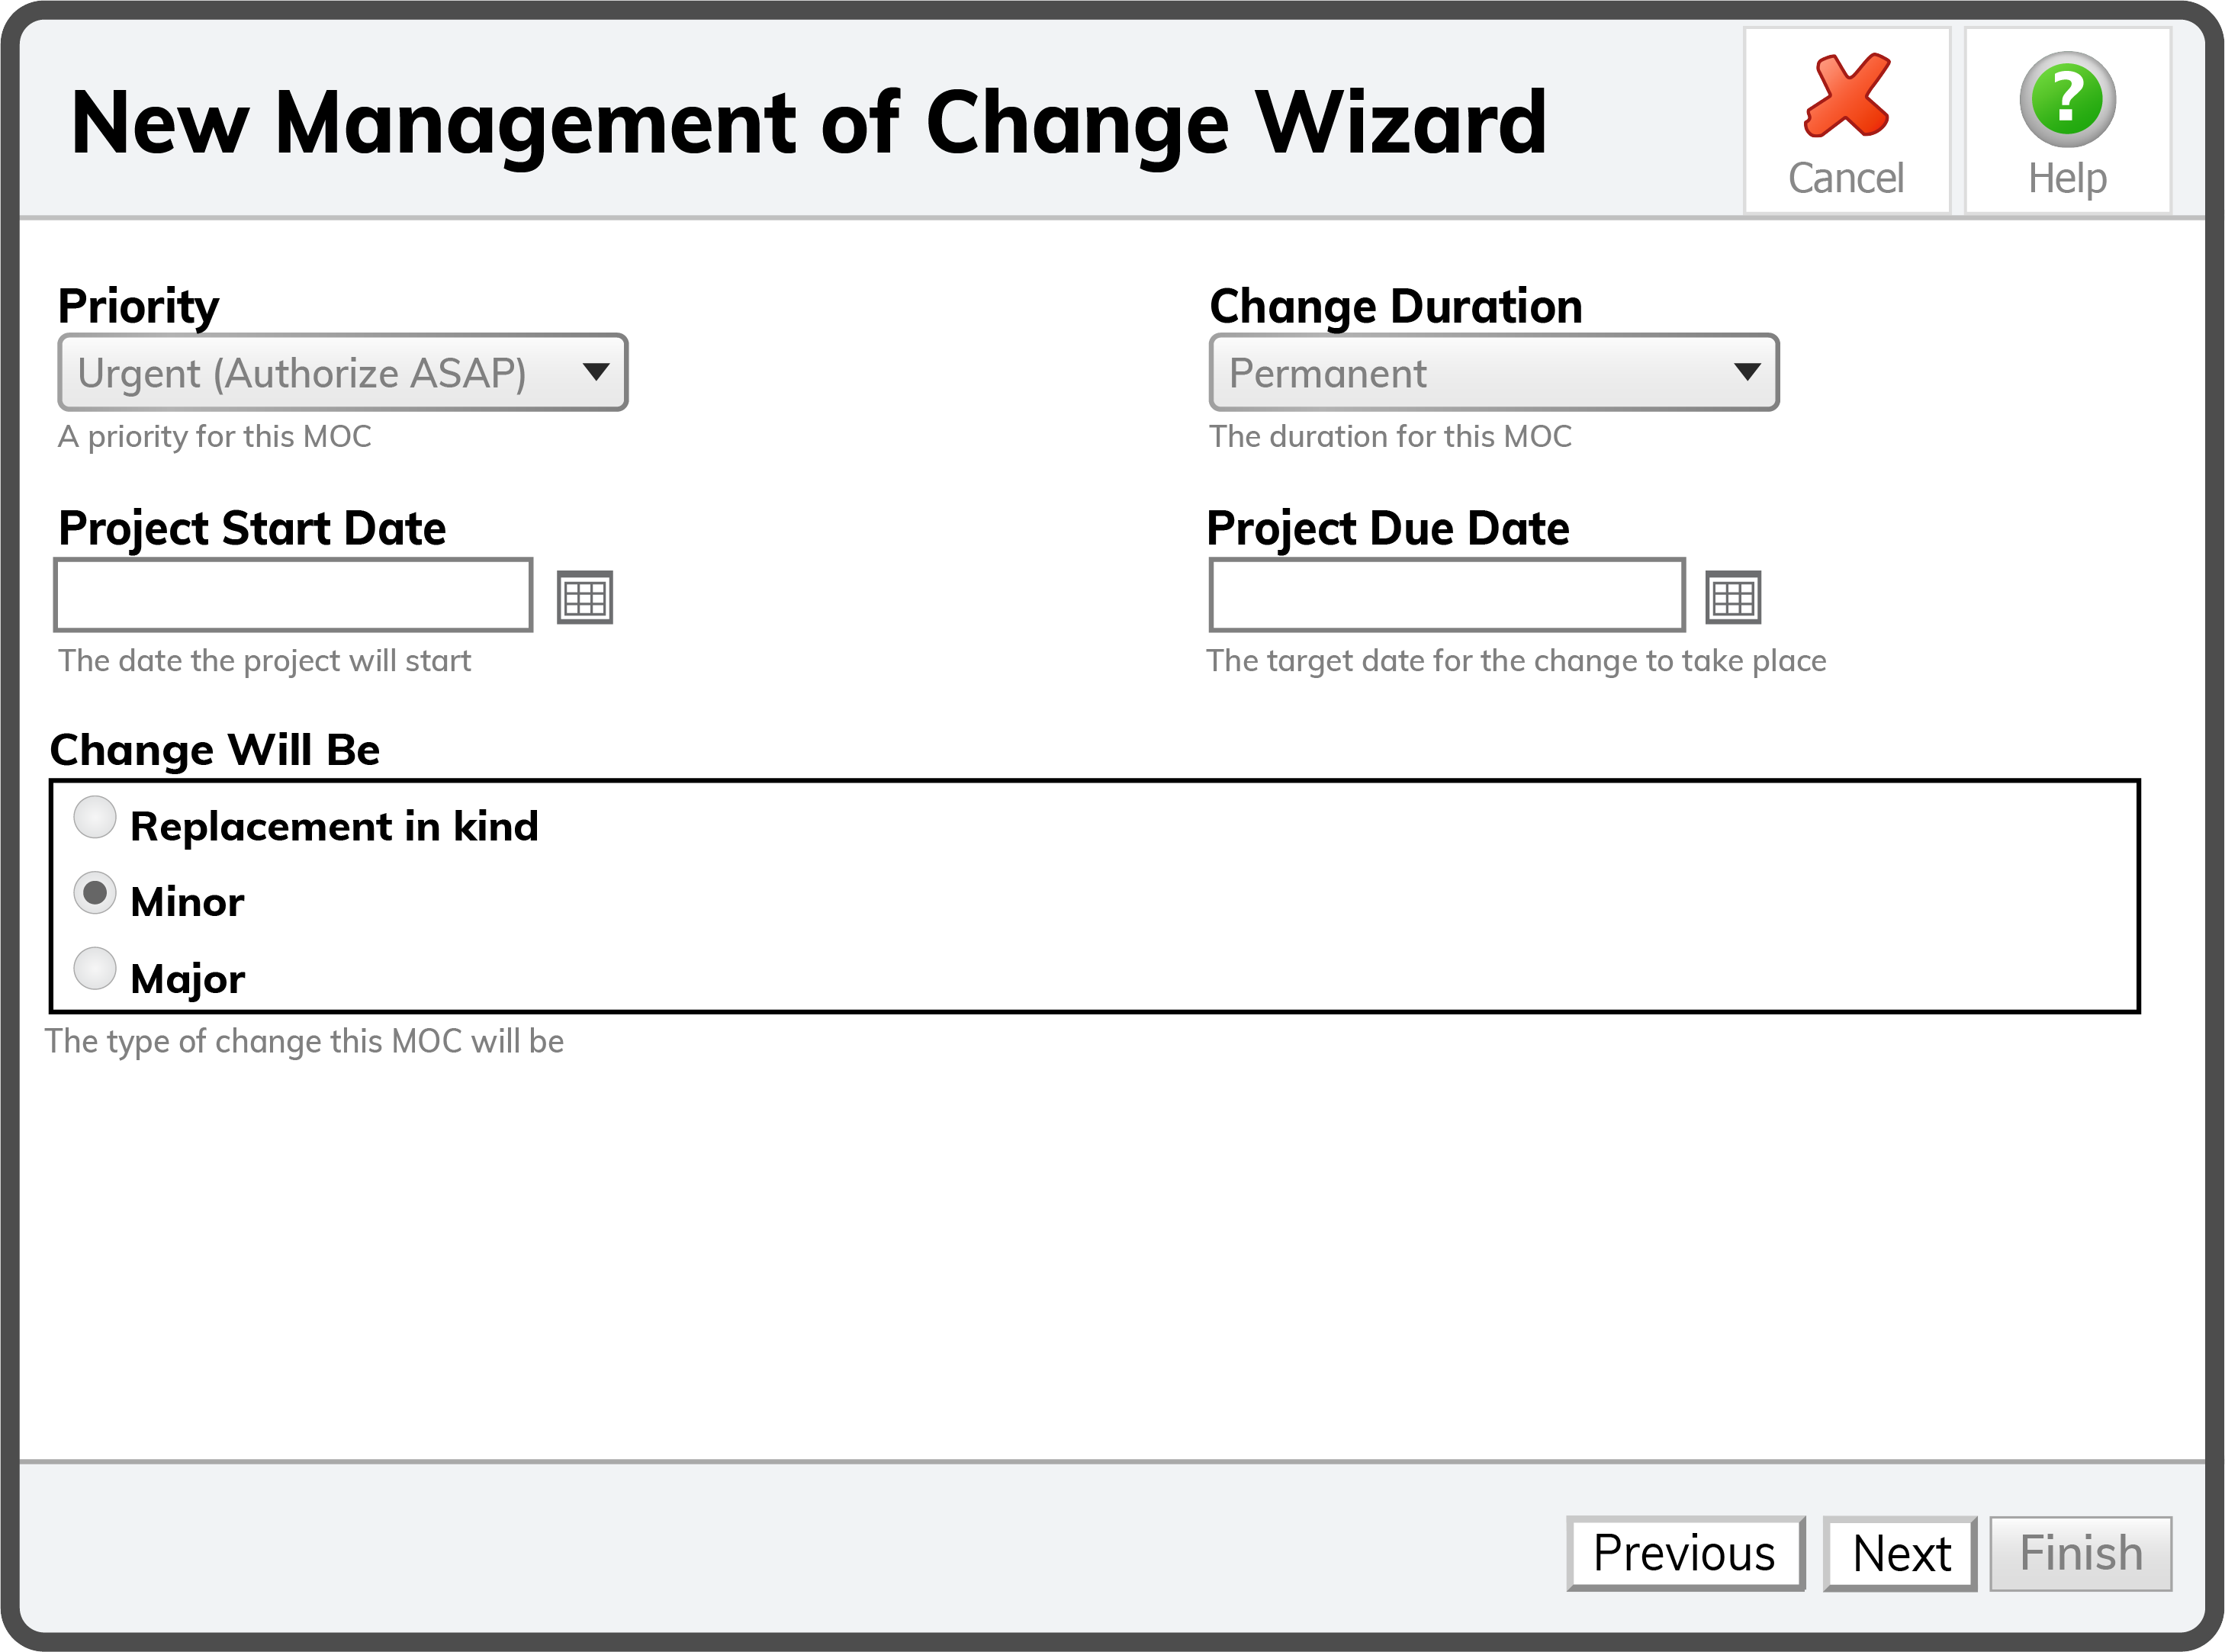The width and height of the screenshot is (2225, 1652).
Task: Click the Replacement in kind label
Action: (x=334, y=827)
